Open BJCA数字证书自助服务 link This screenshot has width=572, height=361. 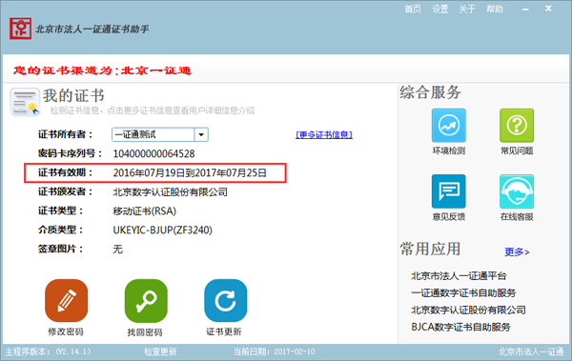coord(460,327)
